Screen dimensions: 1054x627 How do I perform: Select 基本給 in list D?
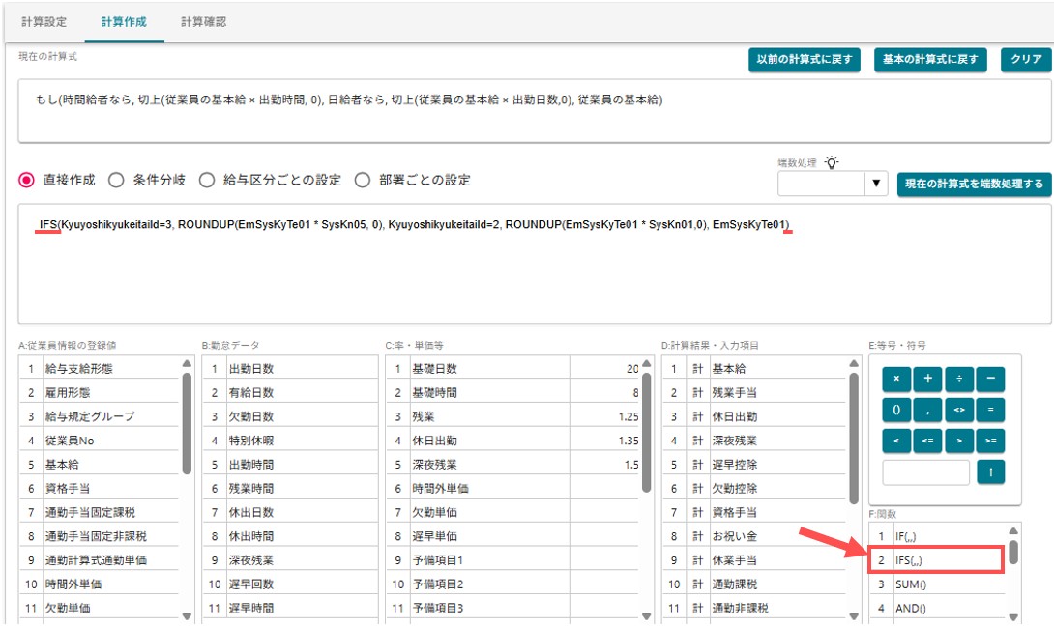point(755,368)
